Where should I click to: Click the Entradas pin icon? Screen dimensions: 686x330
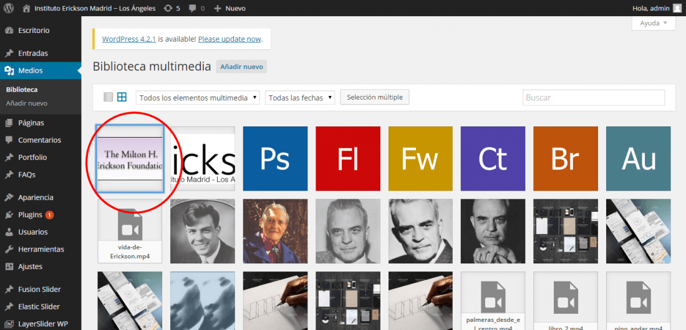click(x=9, y=54)
